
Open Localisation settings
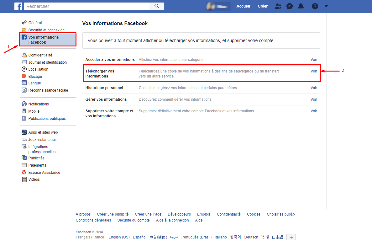pyautogui.click(x=39, y=69)
